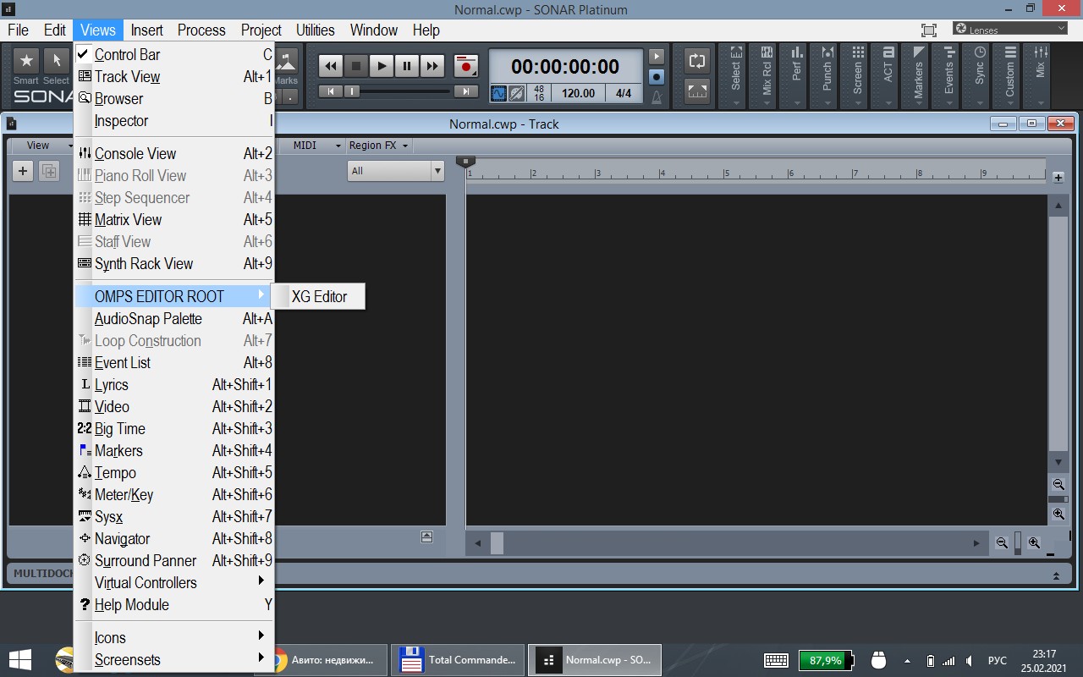The width and height of the screenshot is (1083, 677).
Task: Open the Process menu
Action: 201,30
